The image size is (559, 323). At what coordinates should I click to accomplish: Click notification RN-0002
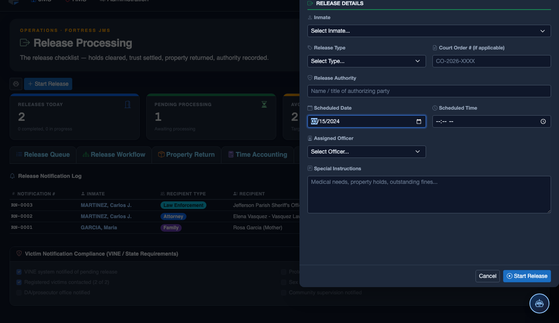(x=22, y=216)
